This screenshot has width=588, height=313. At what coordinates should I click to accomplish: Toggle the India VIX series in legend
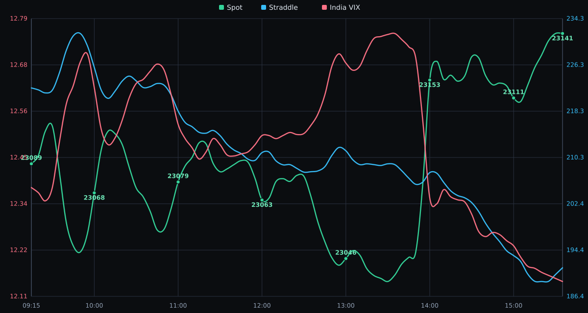point(341,7)
